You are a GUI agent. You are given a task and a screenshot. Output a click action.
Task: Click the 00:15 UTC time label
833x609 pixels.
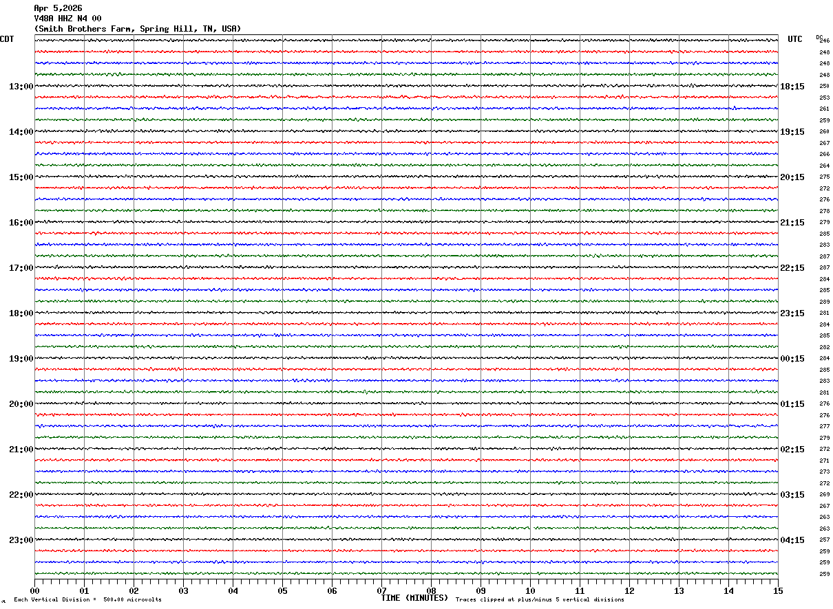[x=792, y=359]
